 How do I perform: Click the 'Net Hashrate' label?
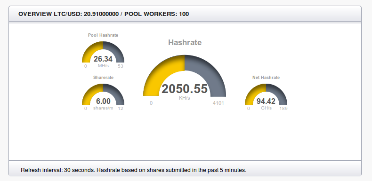266,78
